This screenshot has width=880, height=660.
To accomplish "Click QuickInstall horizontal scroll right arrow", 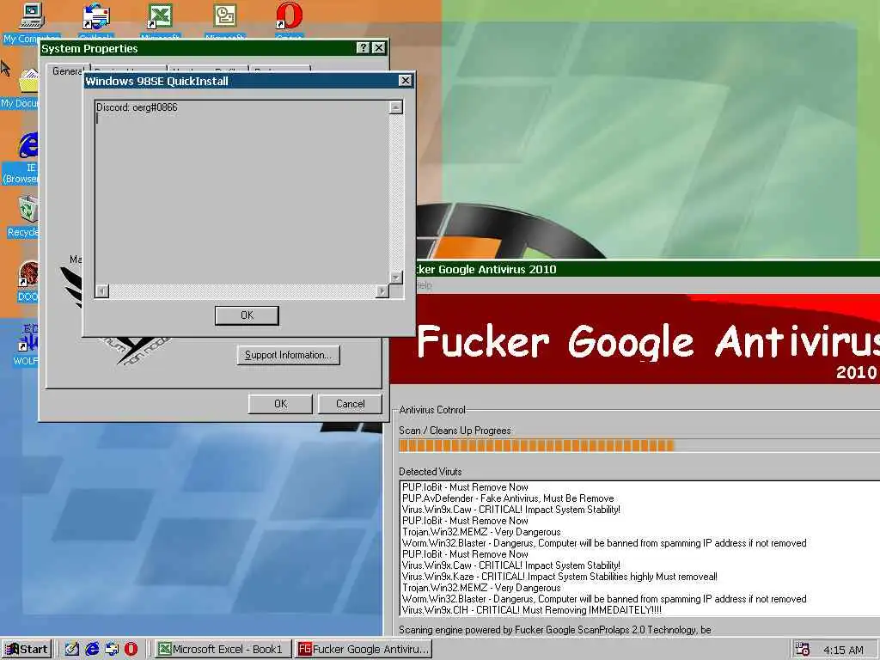I will (382, 290).
